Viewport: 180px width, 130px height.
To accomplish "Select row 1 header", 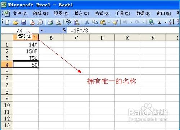I will [x=7, y=45].
